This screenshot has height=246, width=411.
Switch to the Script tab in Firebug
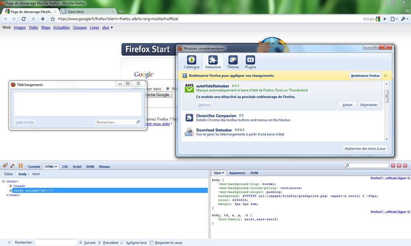tap(77, 166)
